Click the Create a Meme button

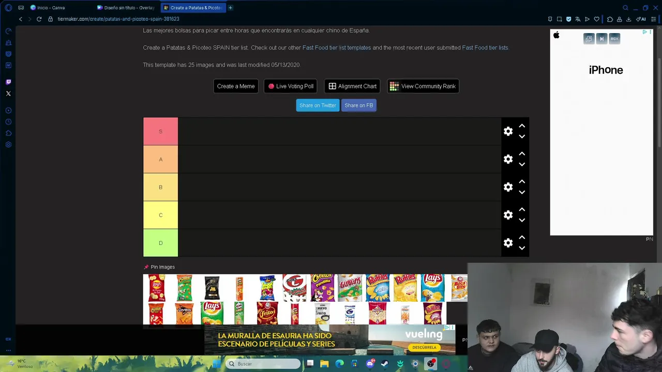pyautogui.click(x=236, y=86)
